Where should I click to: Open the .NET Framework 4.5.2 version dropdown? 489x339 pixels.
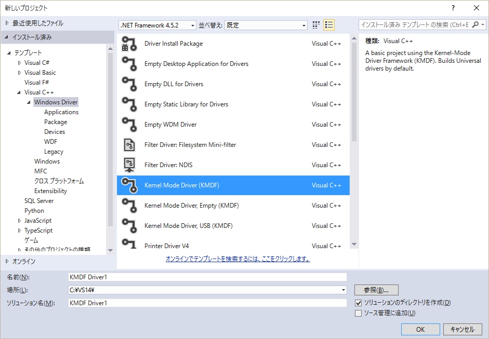[x=157, y=25]
